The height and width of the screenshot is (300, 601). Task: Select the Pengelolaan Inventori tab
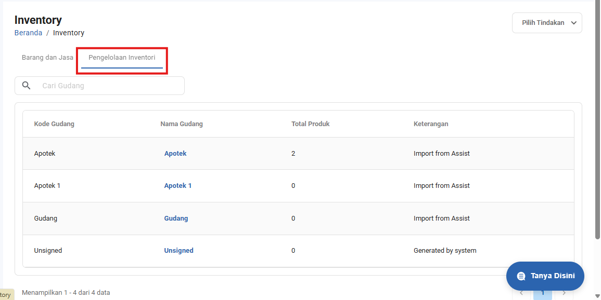point(122,57)
